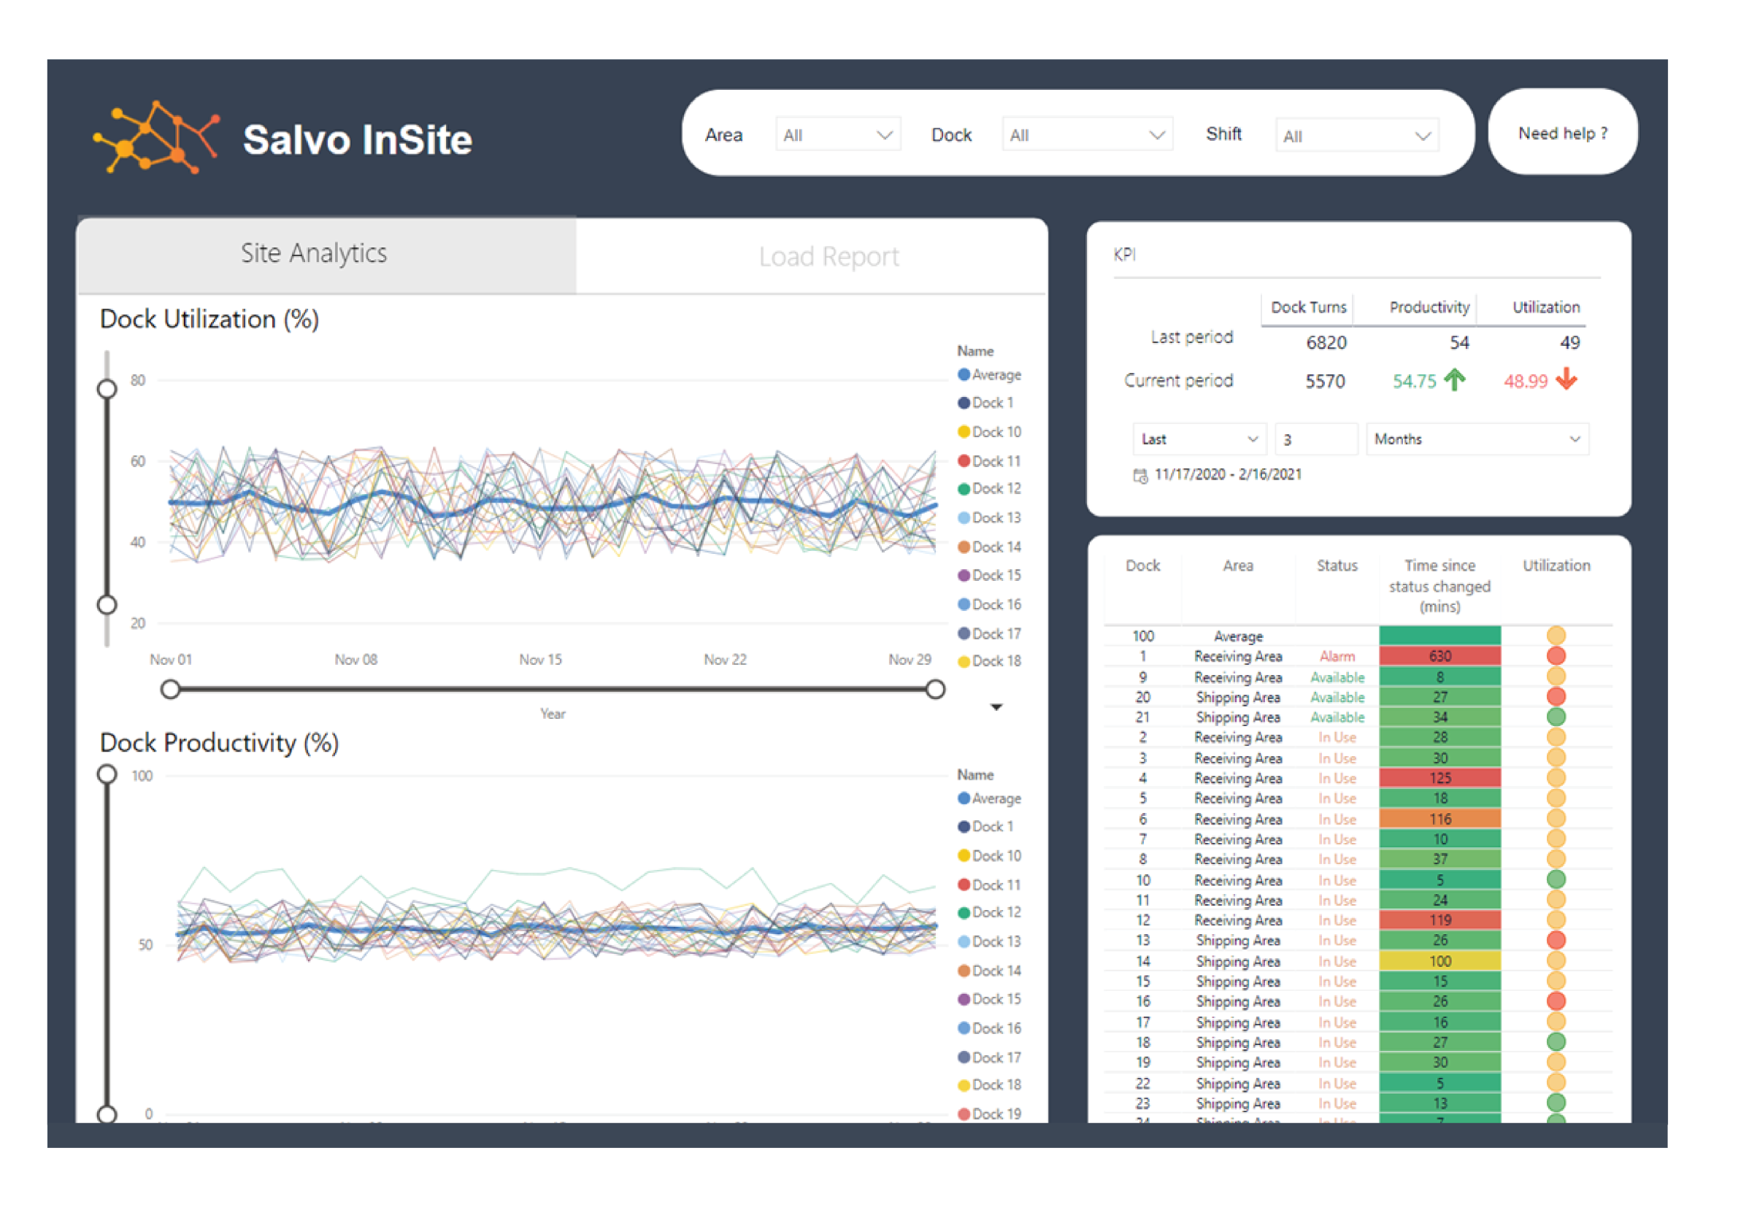Click the Salvo InSite network logo icon
1749x1218 pixels.
[x=156, y=137]
